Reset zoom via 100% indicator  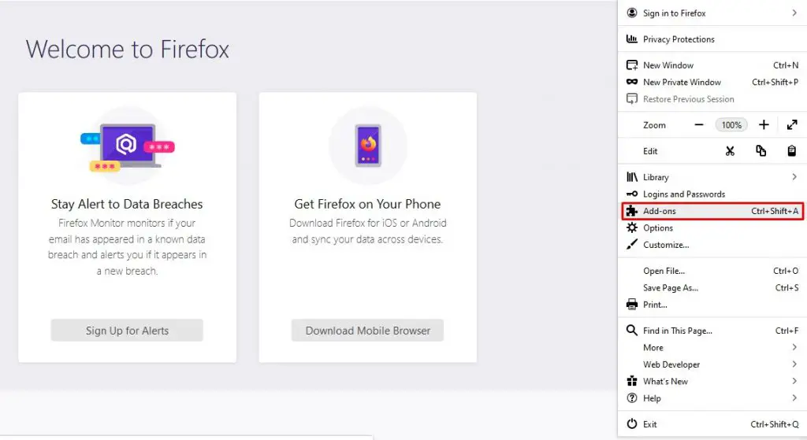[731, 125]
